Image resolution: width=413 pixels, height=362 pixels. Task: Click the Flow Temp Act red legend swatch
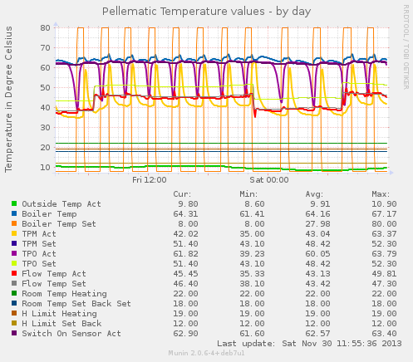click(14, 273)
